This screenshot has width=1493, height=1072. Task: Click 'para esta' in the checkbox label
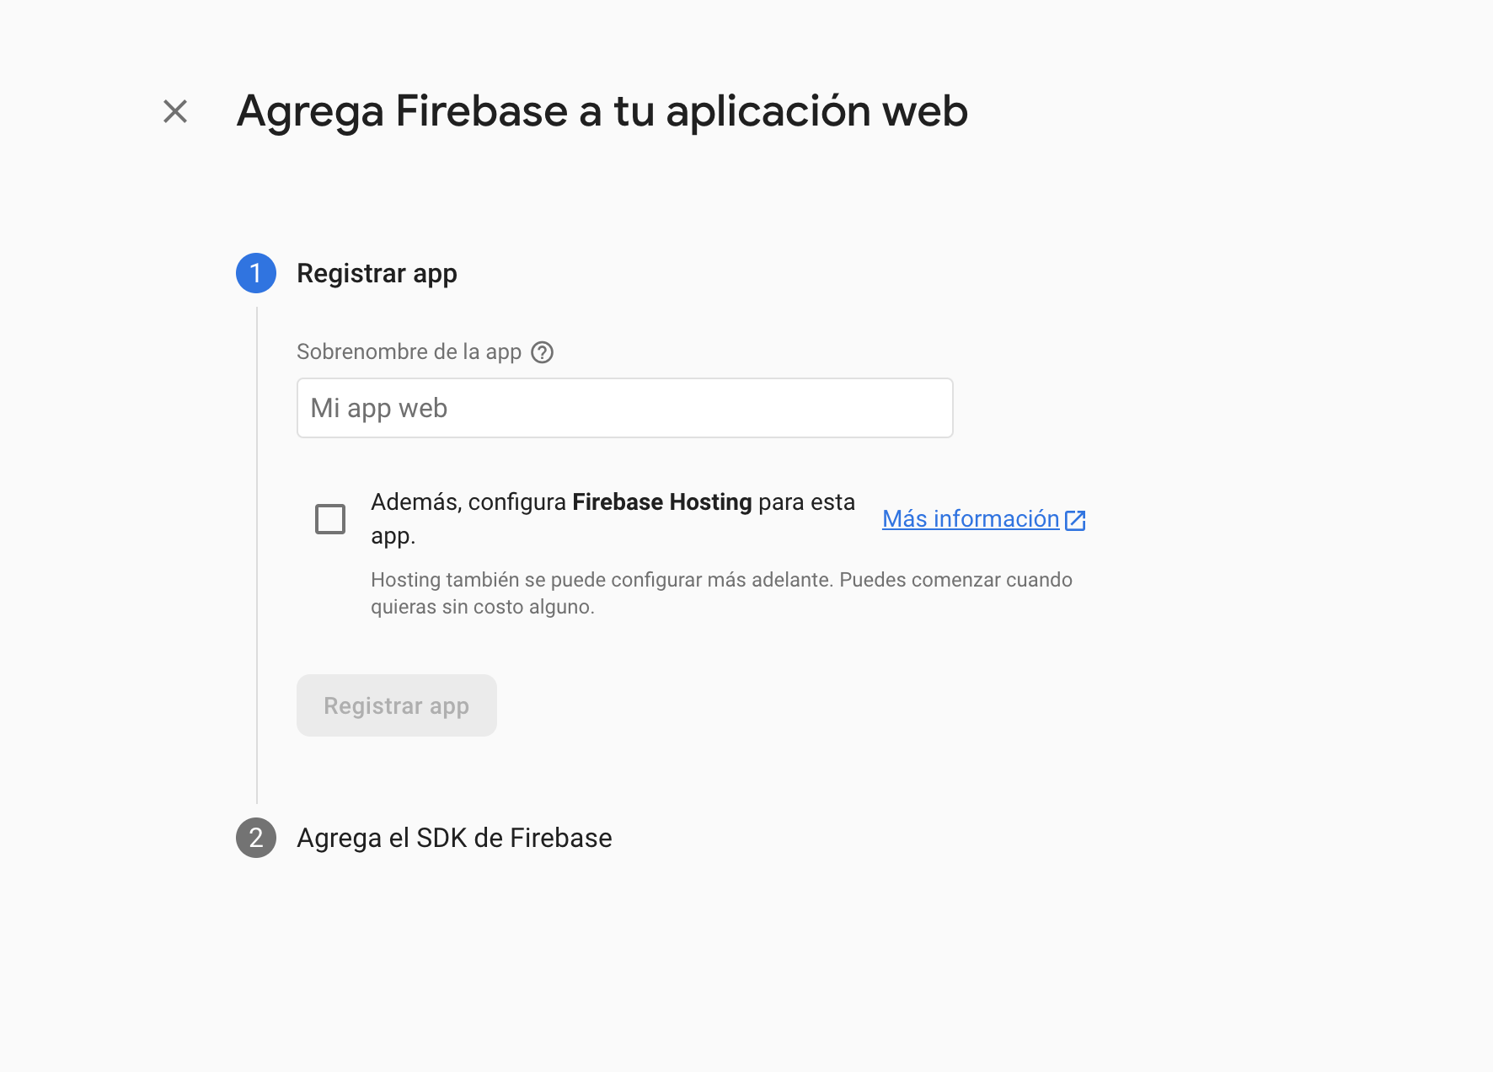[806, 502]
